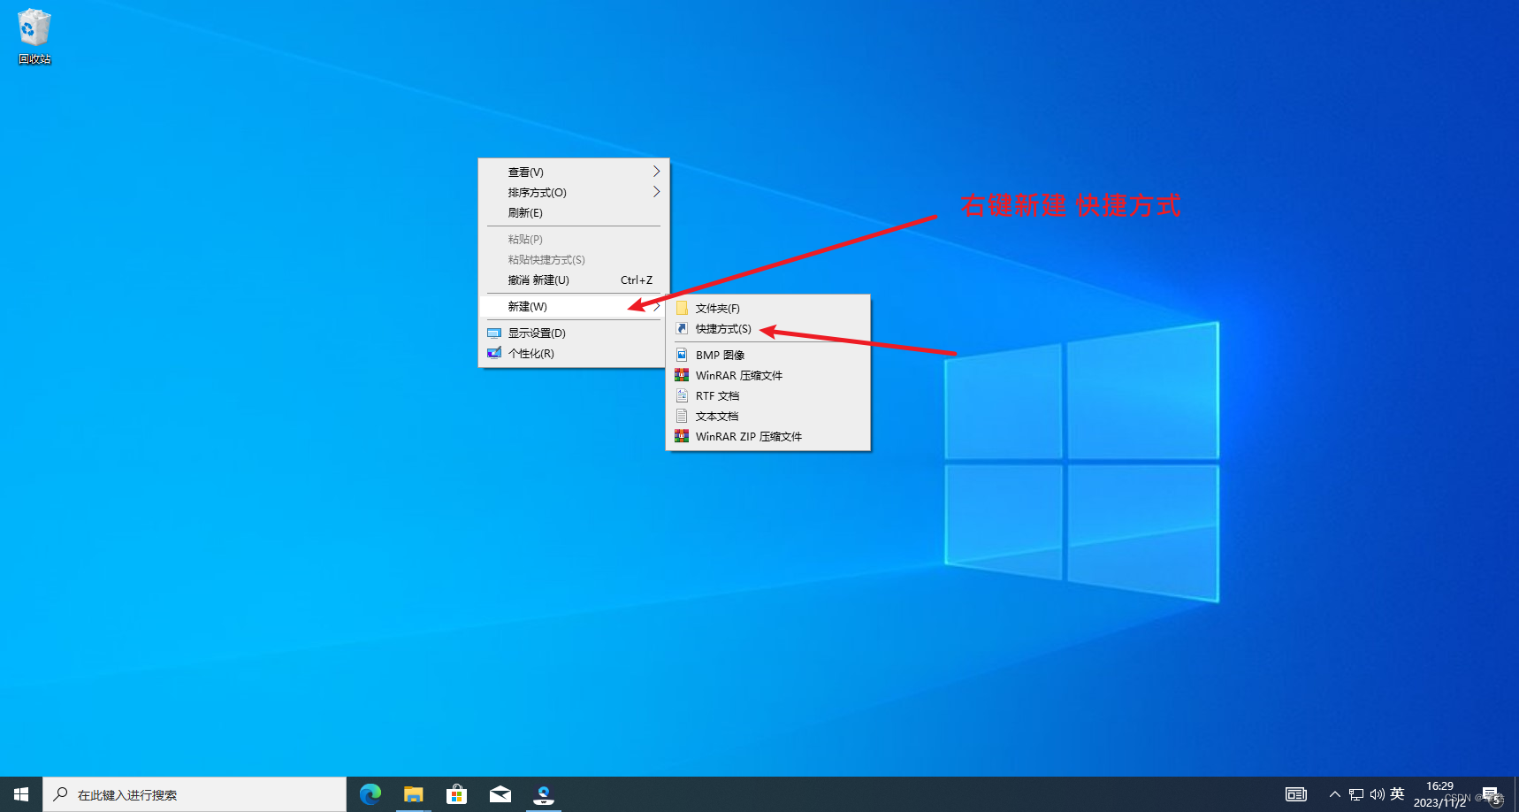Screen dimensions: 1519x812
Task: Choose 粘贴(P) in the context menu
Action: (x=574, y=239)
